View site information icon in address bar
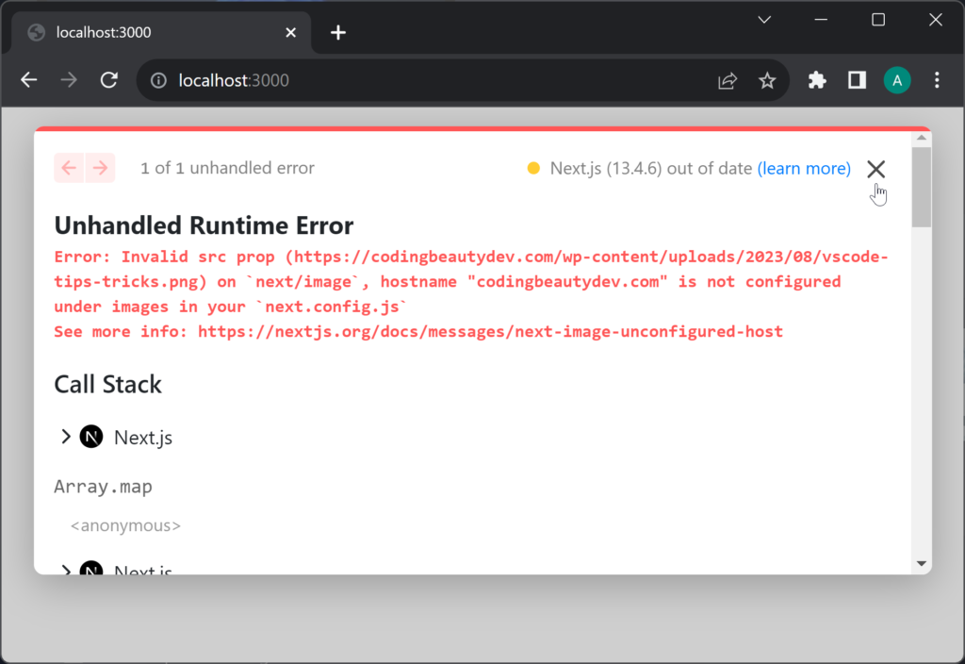 158,81
